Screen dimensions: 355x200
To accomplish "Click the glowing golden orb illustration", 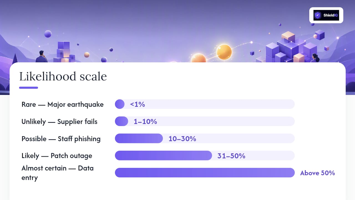I will pos(224,52).
